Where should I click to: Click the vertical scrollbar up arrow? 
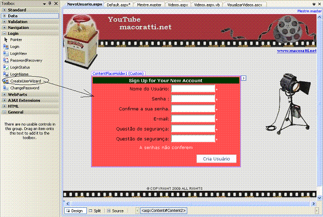click(x=319, y=17)
